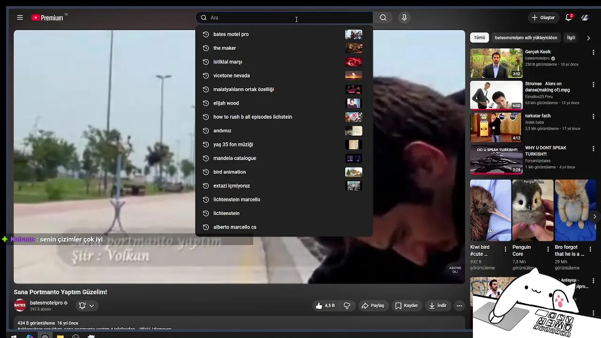
Task: Open 'WHY U DONT SPEAK TURKISH?!' video
Action: [x=496, y=159]
